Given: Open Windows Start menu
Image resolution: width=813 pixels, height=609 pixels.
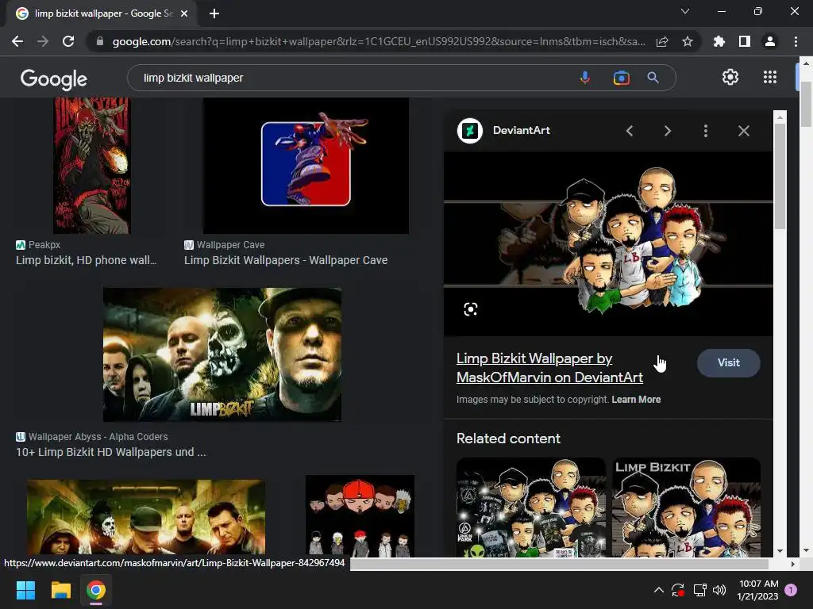Looking at the screenshot, I should click(25, 590).
